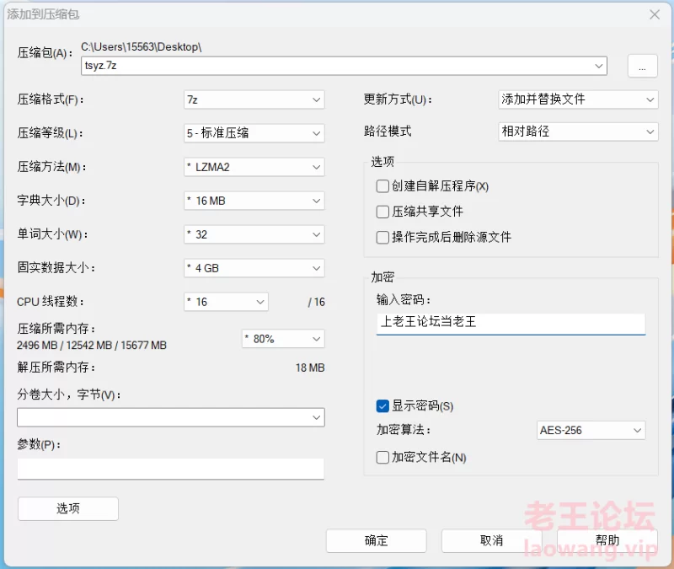Open the 压缩方法 LZMA2 dropdown
Screen dimensions: 674x569
point(254,167)
